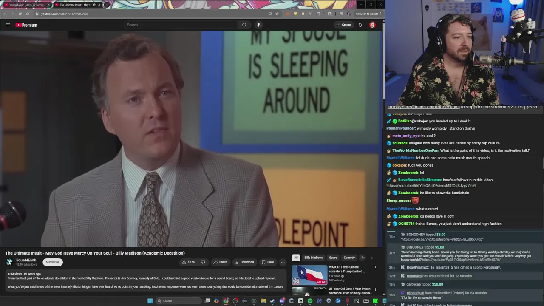This screenshot has height=306, width=544.
Task: Open File Explorer from taskbar
Action: coord(263,301)
